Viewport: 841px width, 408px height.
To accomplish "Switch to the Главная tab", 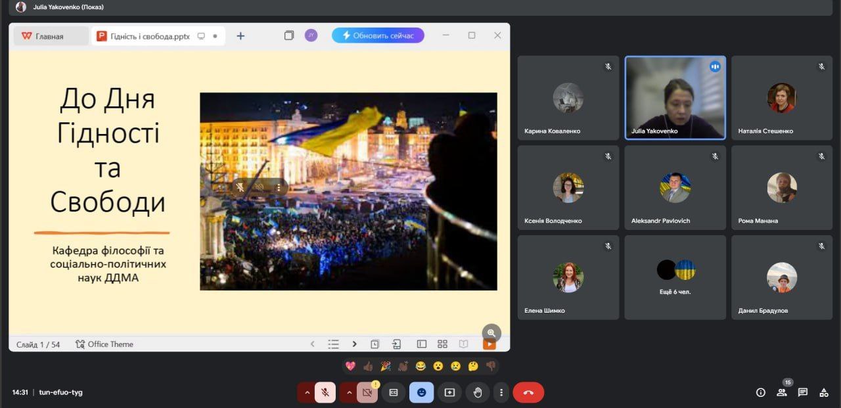I will pyautogui.click(x=51, y=36).
